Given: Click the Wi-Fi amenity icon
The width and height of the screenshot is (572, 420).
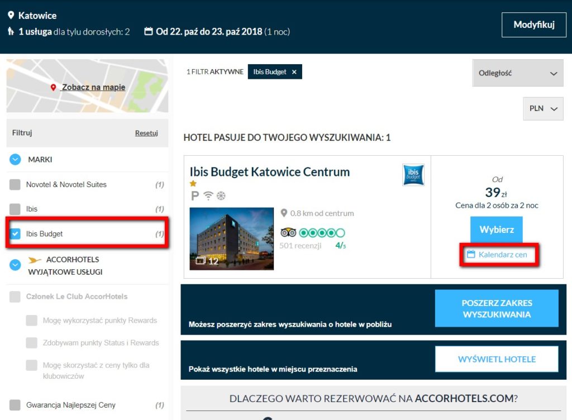Looking at the screenshot, I should pyautogui.click(x=208, y=196).
